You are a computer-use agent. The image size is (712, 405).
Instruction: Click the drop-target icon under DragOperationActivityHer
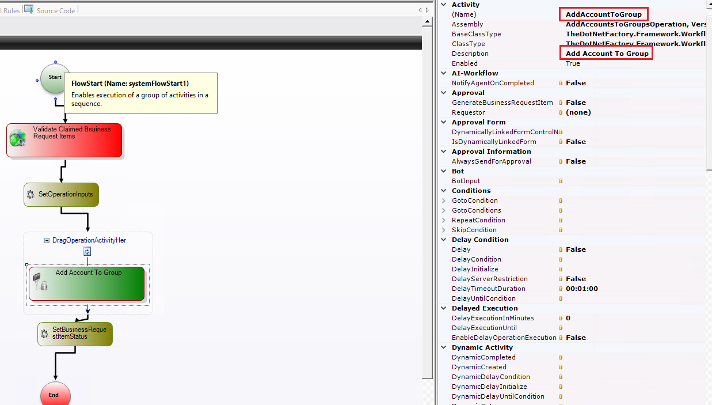coord(87,251)
